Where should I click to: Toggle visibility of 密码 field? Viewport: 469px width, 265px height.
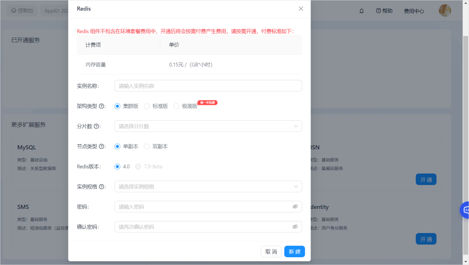tap(295, 207)
